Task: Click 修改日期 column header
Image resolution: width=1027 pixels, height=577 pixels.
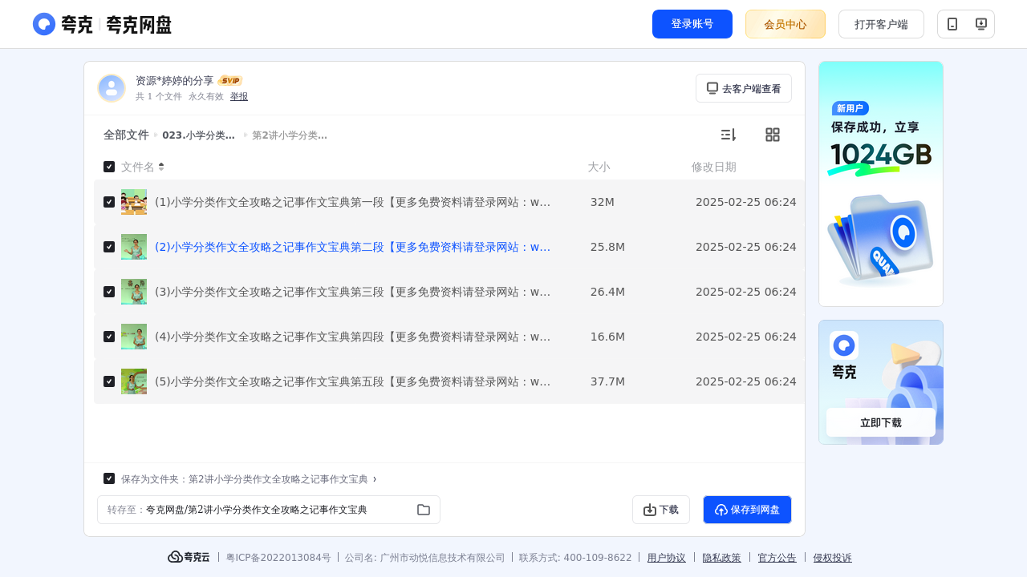Action: point(714,167)
